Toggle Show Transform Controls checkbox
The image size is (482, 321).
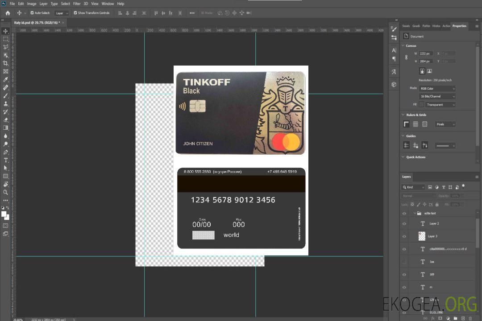coord(75,13)
